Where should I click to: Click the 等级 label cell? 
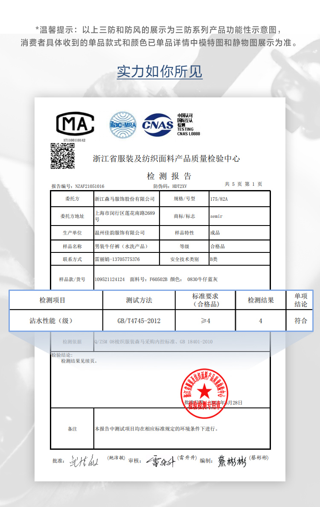(184, 246)
